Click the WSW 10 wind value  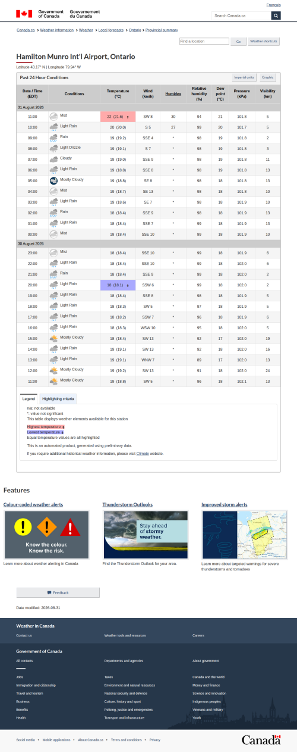click(148, 327)
